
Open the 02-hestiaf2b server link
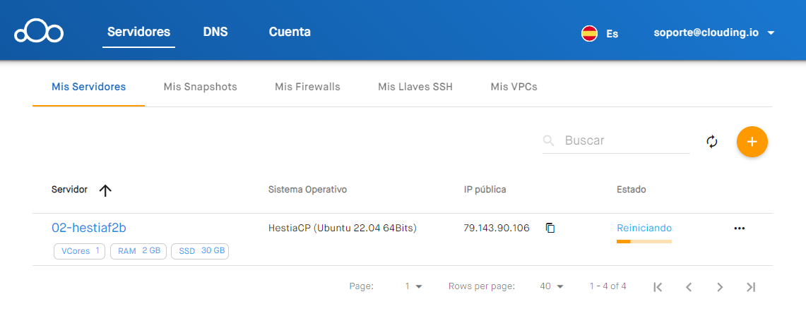pos(89,228)
